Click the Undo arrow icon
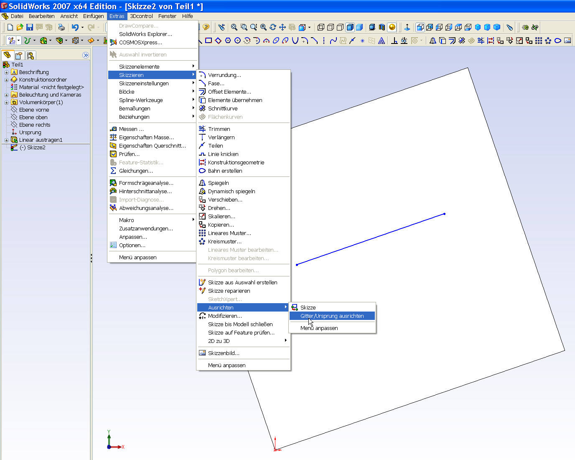This screenshot has width=575, height=460. point(75,27)
